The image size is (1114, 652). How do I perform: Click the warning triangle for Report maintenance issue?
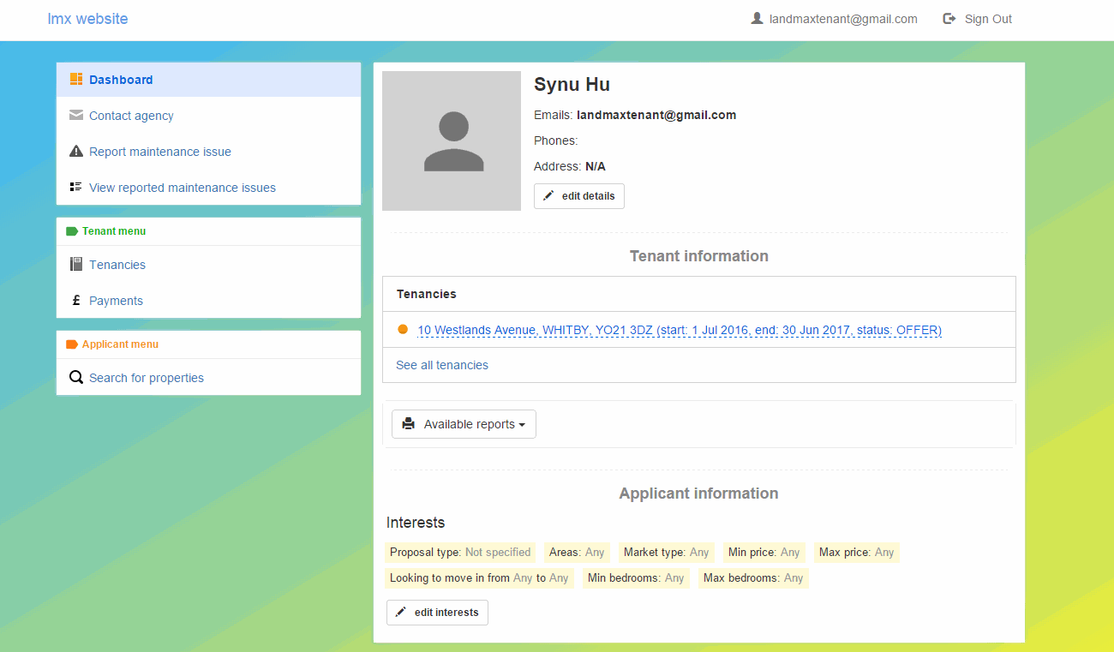tap(76, 151)
